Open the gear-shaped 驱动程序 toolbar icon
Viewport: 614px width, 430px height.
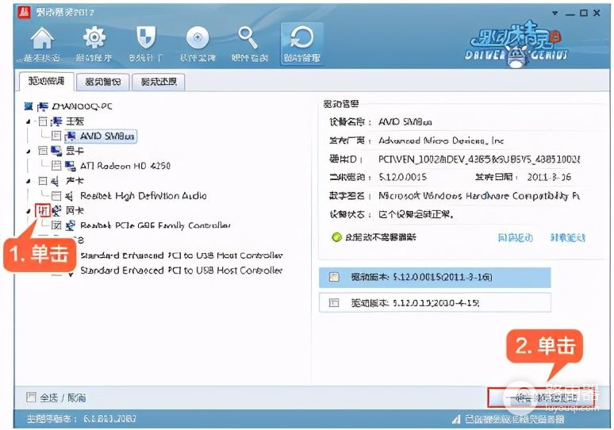click(94, 43)
